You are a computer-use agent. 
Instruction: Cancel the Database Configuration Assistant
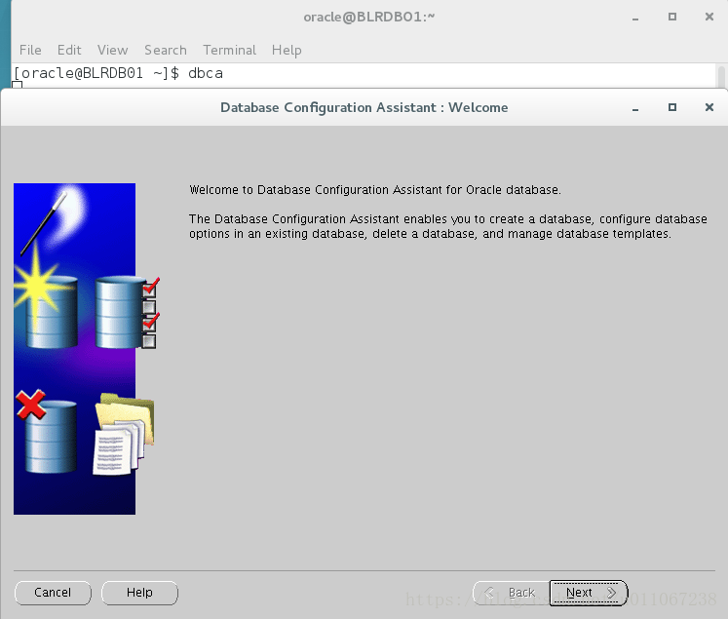pyautogui.click(x=53, y=593)
